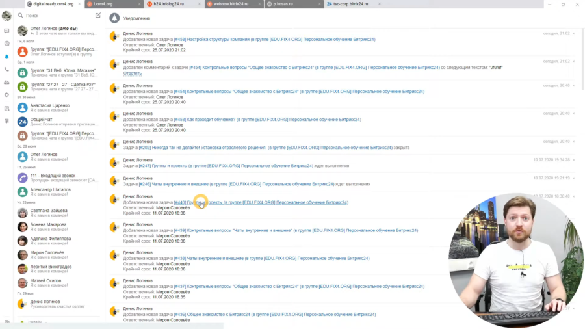Open task link #453 Как проходит обучение
Viewport: 585px width, 329px height.
[268, 120]
